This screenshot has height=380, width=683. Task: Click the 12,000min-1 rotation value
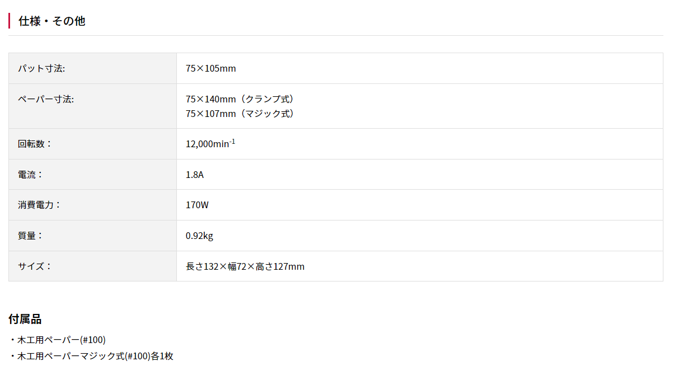click(210, 143)
